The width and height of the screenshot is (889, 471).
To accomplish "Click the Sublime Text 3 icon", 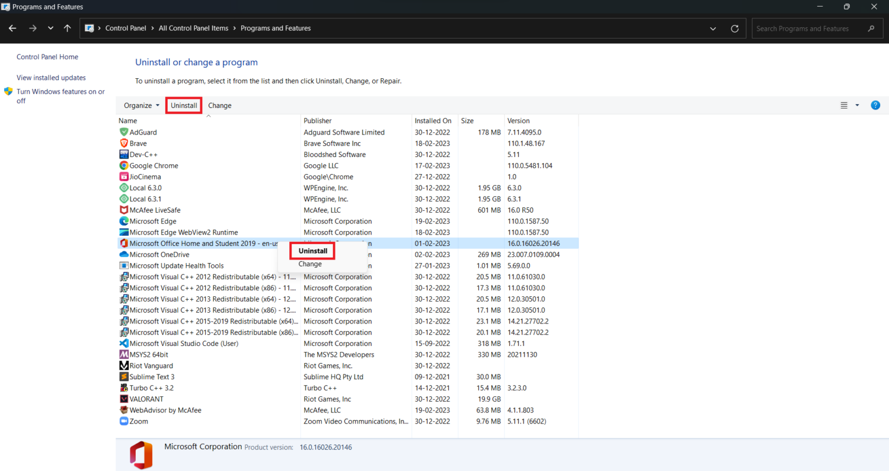I will (124, 377).
